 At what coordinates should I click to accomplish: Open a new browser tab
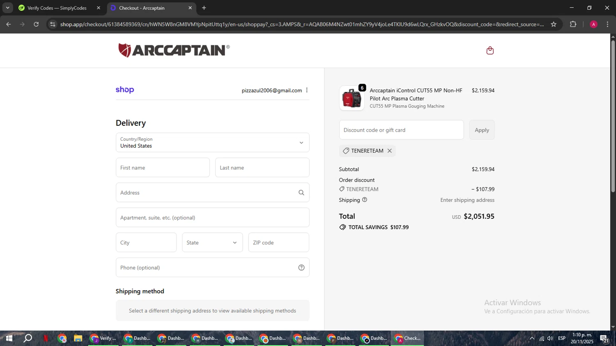pos(204,8)
